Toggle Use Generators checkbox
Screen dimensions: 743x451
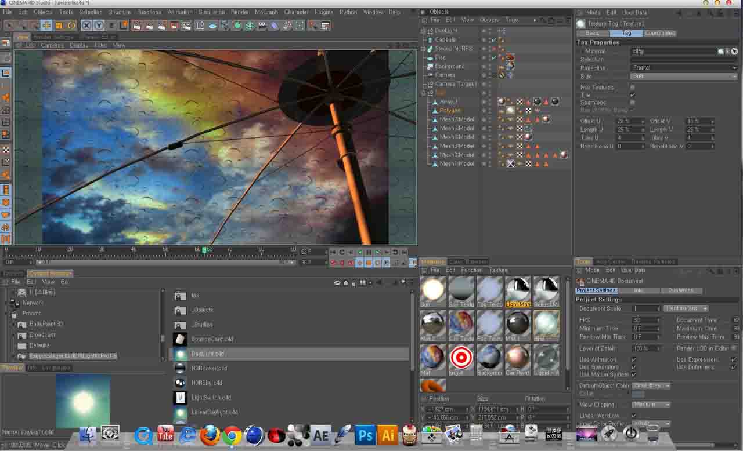click(633, 367)
